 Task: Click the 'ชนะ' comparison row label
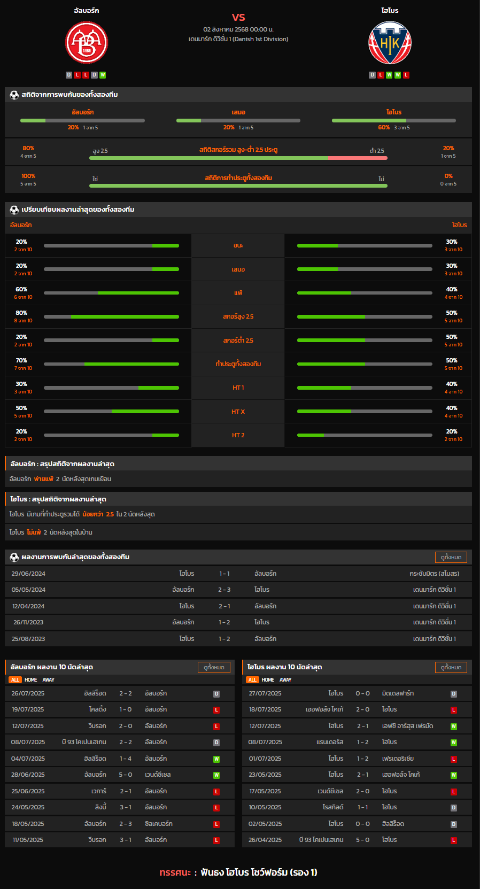(238, 245)
